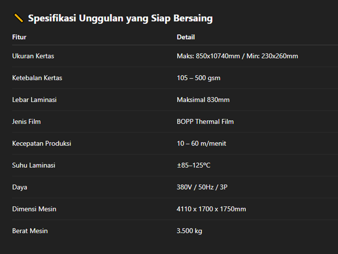The width and height of the screenshot is (338, 254).
Task: Click the 10 – 60 m/menit value
Action: coord(201,143)
